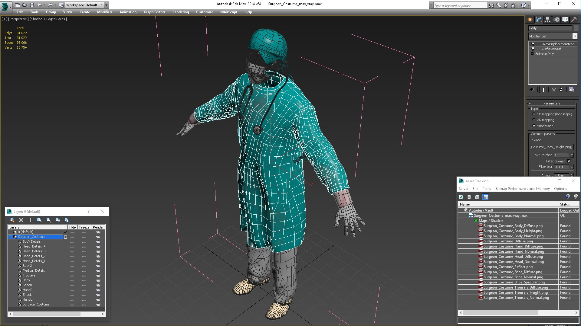Open the Create command panel tab

tap(530, 20)
